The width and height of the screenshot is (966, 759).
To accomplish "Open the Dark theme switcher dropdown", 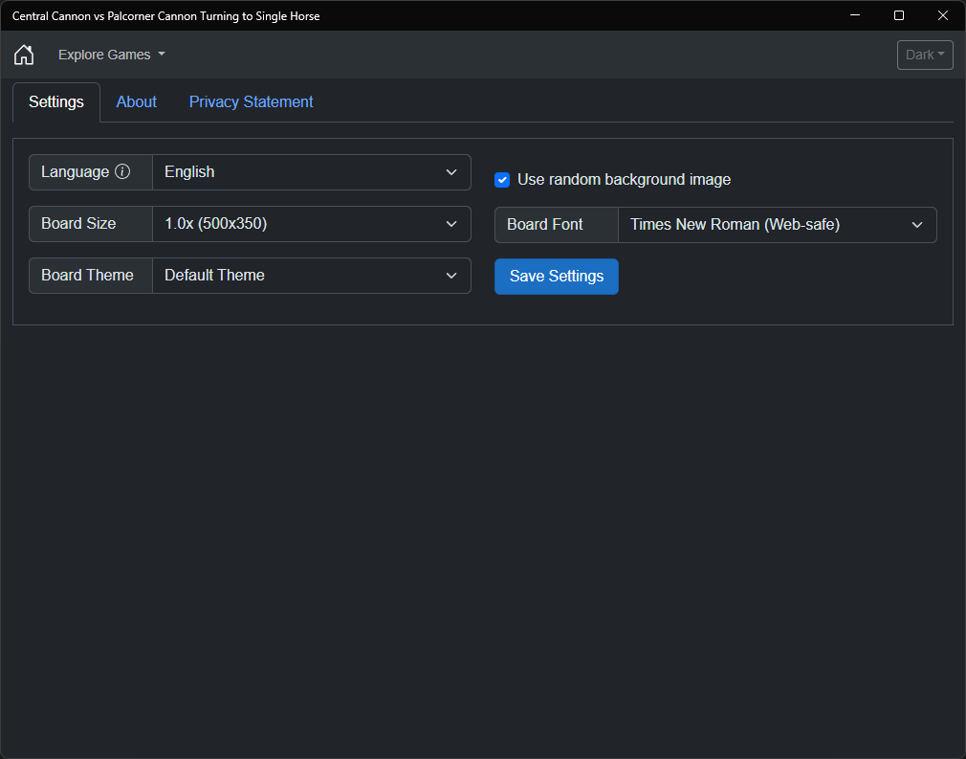I will pos(925,55).
